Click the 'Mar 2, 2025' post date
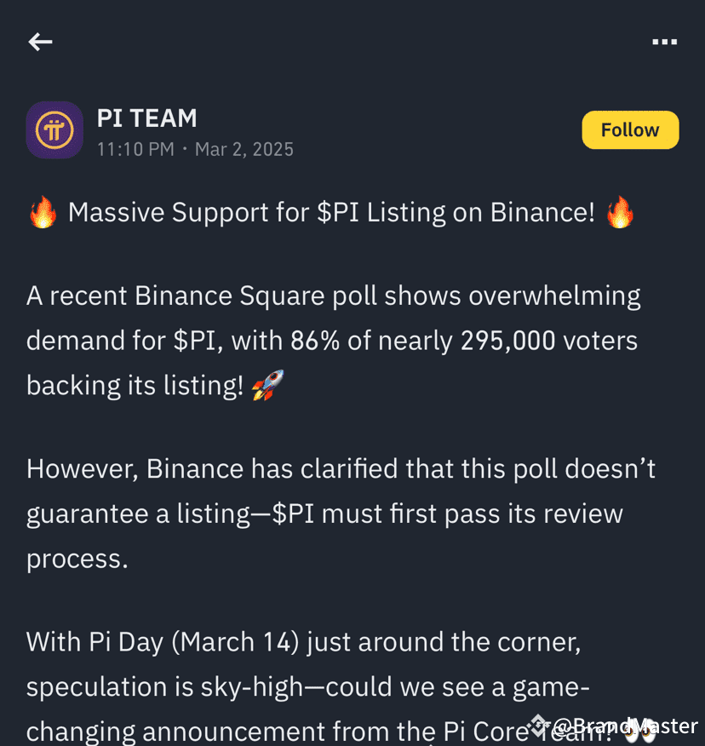Image resolution: width=705 pixels, height=746 pixels. 244,149
